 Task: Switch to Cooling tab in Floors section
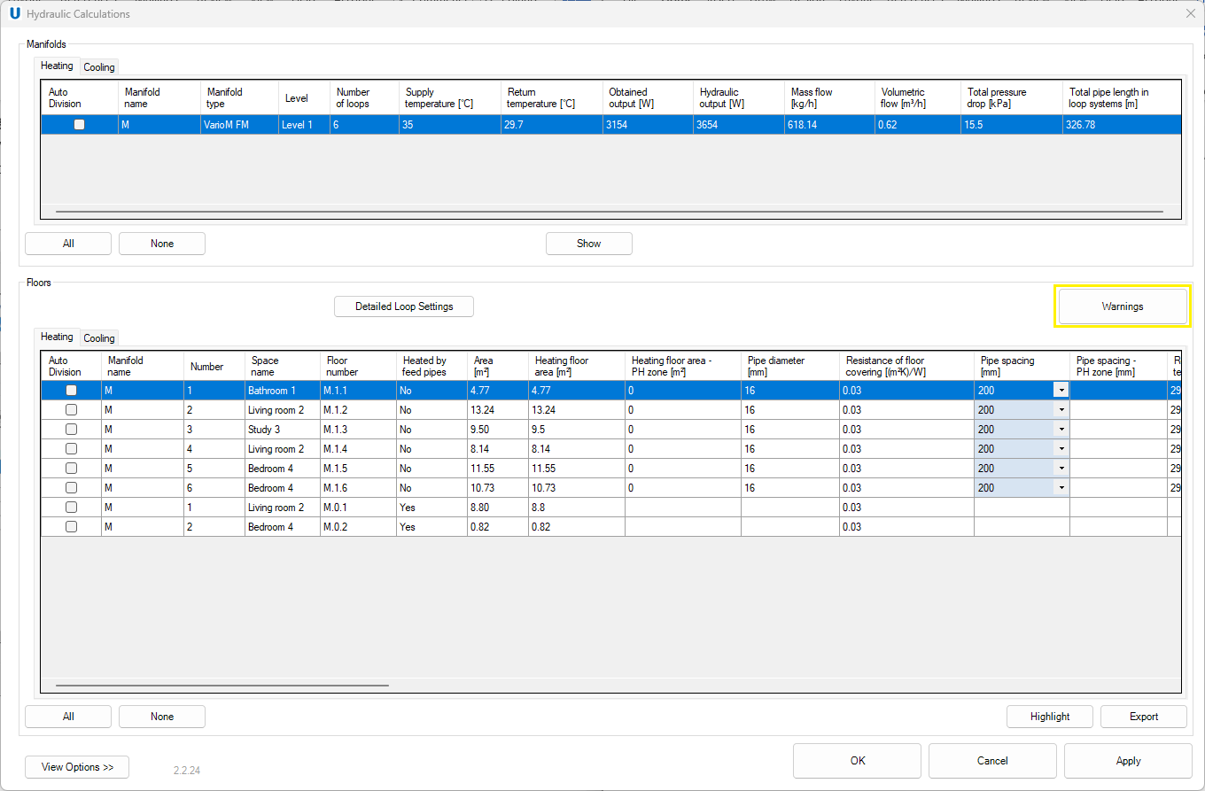pyautogui.click(x=99, y=338)
